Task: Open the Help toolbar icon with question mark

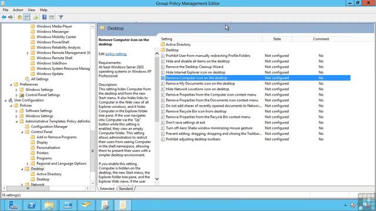Action: [45, 17]
